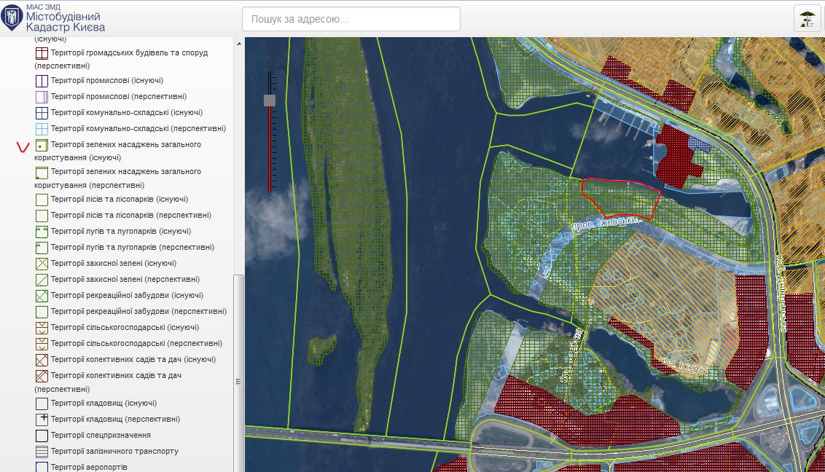The height and width of the screenshot is (472, 825).
Task: Click the existing collective gardens and dachas icon
Action: click(x=42, y=360)
